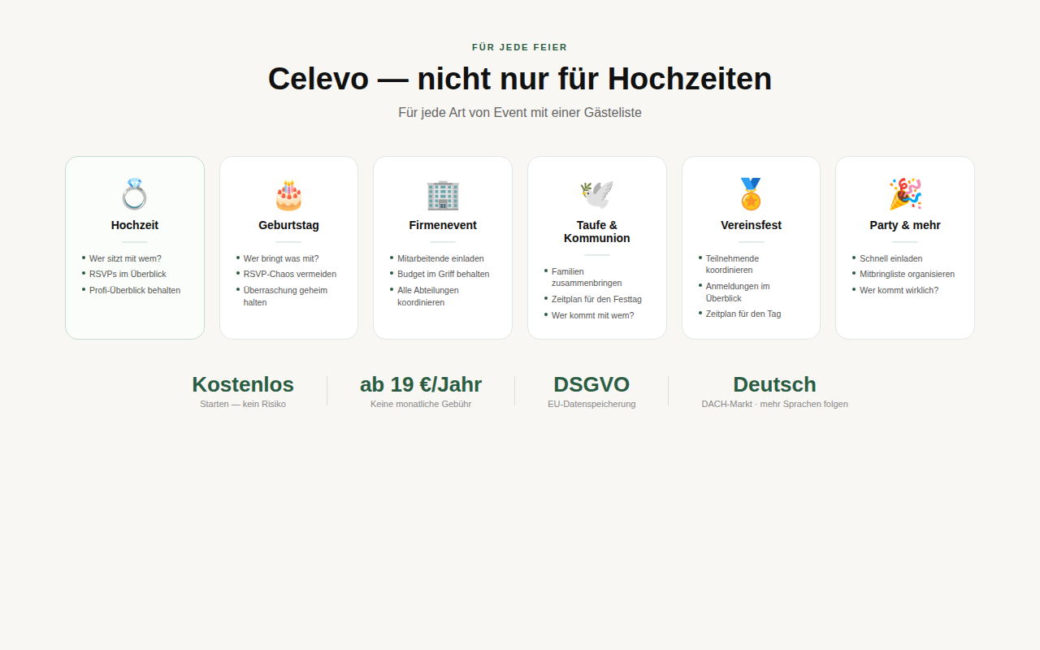Select the dove icon for Taufe & Kommunion
This screenshot has width=1040, height=650.
[596, 193]
